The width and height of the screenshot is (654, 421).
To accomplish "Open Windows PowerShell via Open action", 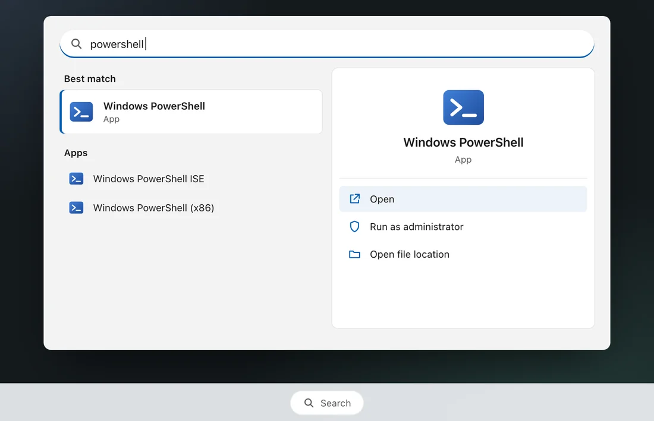I will click(463, 199).
